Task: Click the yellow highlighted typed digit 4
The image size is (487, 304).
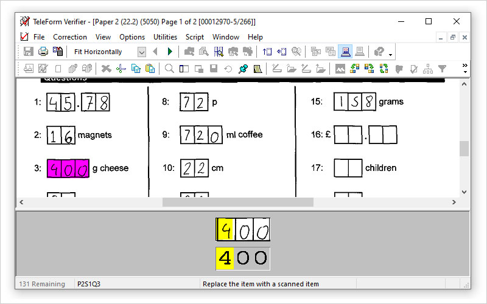Action: (225, 258)
